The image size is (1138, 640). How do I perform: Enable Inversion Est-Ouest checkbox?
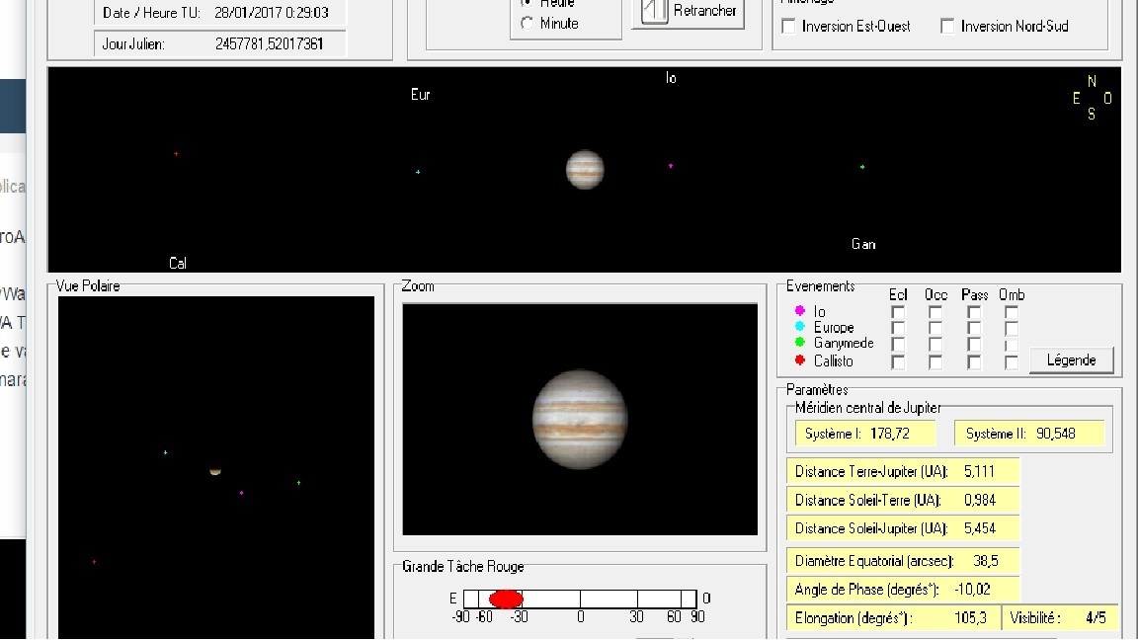coord(789,27)
